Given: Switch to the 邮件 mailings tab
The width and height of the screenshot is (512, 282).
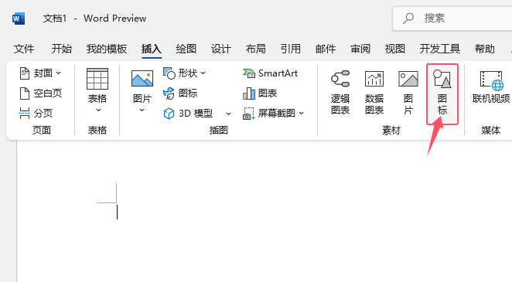Looking at the screenshot, I should [x=326, y=49].
